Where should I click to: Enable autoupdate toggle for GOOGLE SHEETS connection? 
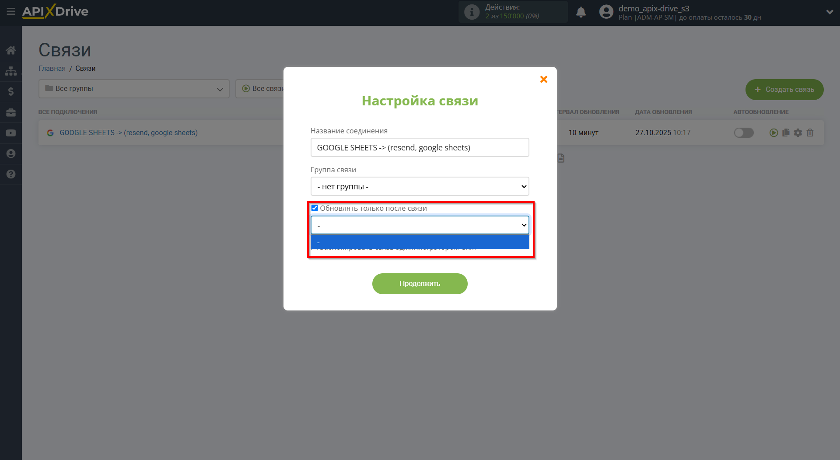pos(744,132)
